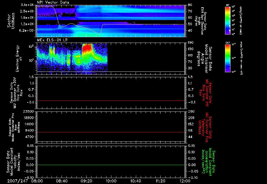Click the DEF color bar legend
The image size is (267, 184).
click(228, 58)
